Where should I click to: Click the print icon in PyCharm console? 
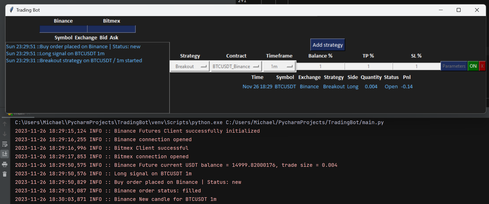click(x=5, y=164)
